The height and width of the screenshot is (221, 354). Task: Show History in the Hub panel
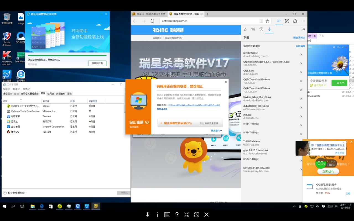point(261,29)
